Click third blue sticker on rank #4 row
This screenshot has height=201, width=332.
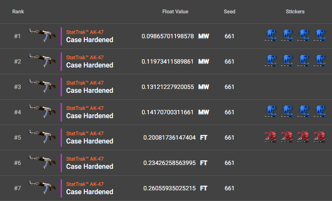click(x=303, y=112)
